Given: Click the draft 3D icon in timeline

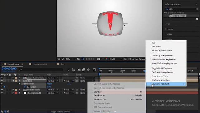Looking at the screenshot, I should point(73,70).
